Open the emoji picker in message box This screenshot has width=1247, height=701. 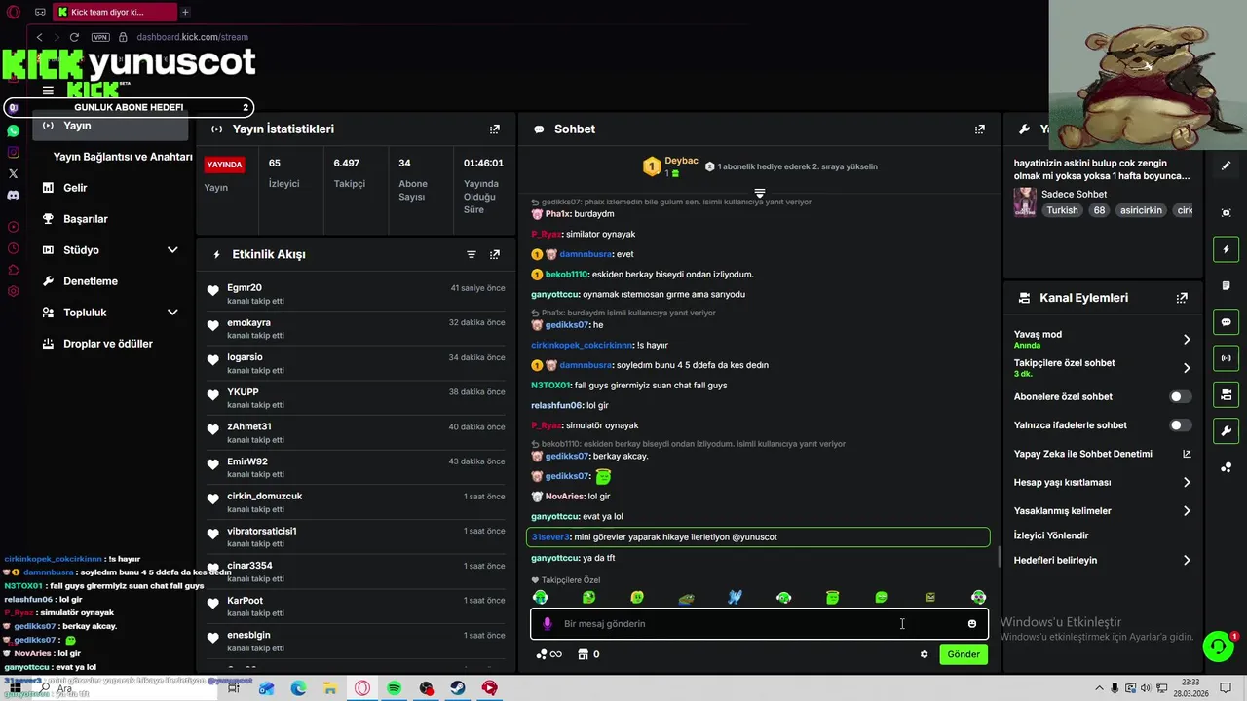[972, 624]
